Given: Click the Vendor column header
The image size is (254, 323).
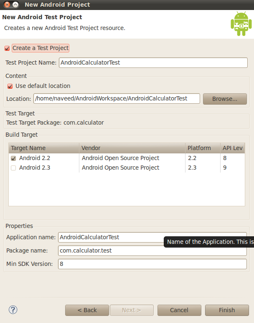Looking at the screenshot, I should click(x=132, y=148).
